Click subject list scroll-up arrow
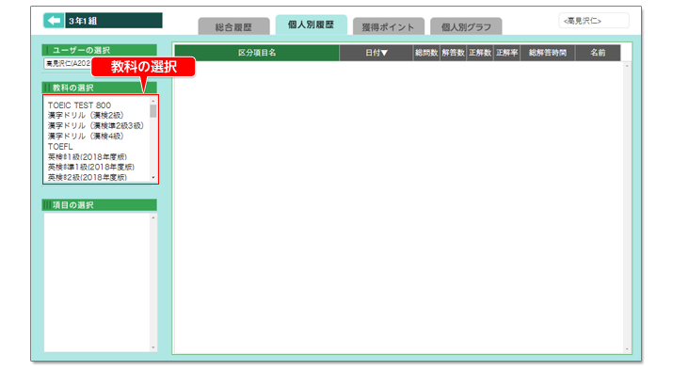 tap(153, 101)
